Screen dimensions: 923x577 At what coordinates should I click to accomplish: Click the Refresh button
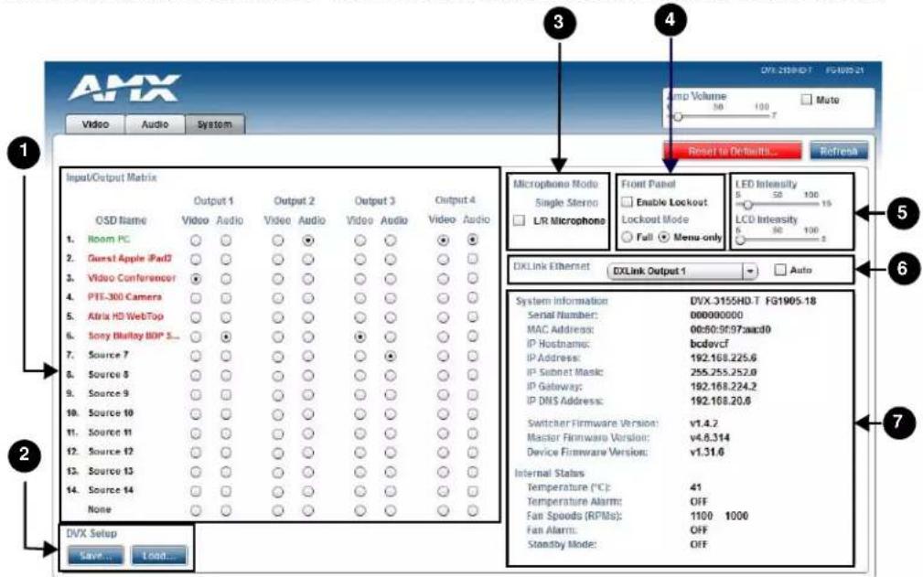pyautogui.click(x=838, y=151)
